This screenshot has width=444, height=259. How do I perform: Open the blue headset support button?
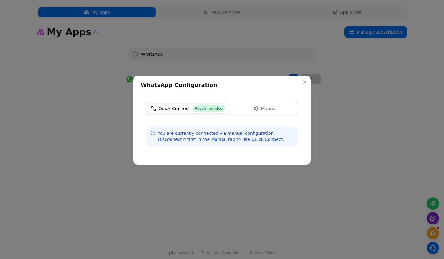(x=433, y=248)
